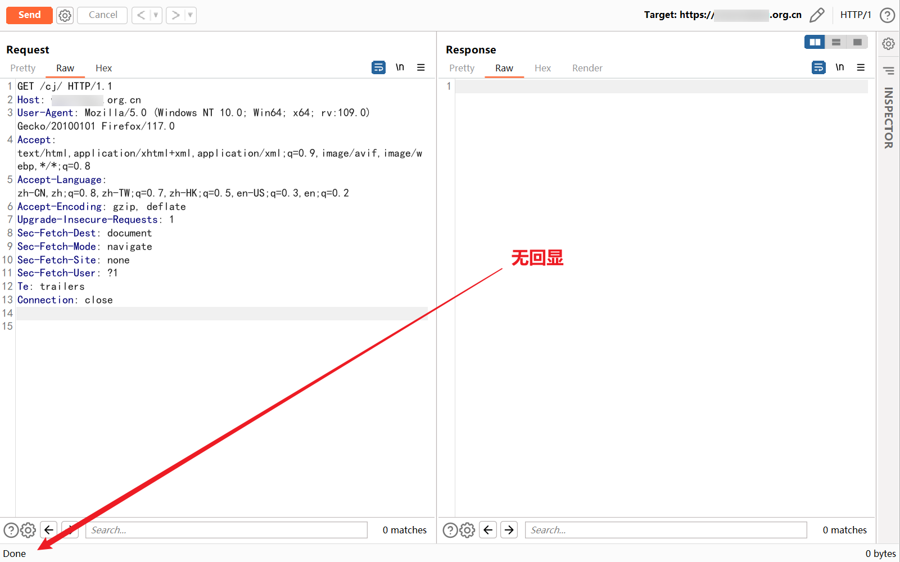The height and width of the screenshot is (562, 900).
Task: Switch the Request view to Hex tab
Action: [x=103, y=68]
